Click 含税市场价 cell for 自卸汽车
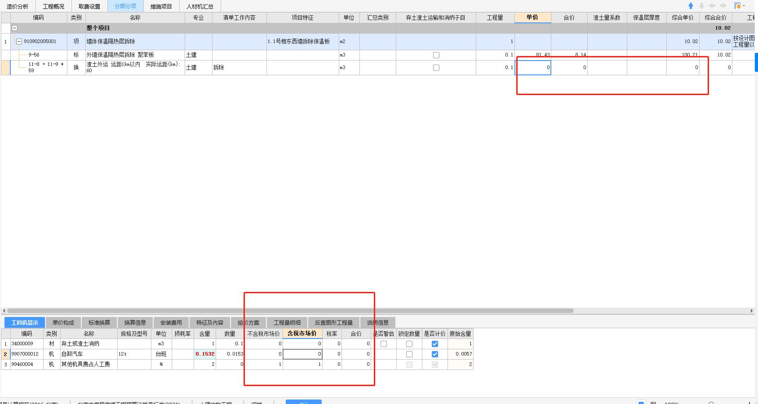 pyautogui.click(x=302, y=354)
